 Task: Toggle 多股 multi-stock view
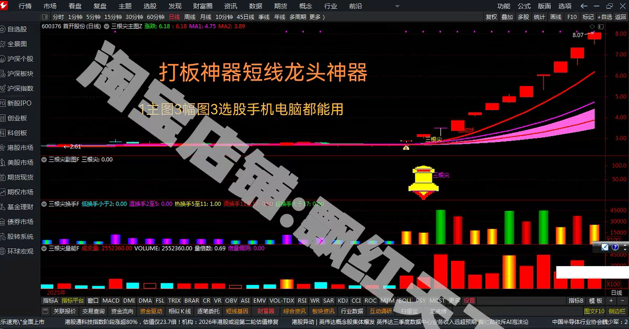[x=523, y=17]
